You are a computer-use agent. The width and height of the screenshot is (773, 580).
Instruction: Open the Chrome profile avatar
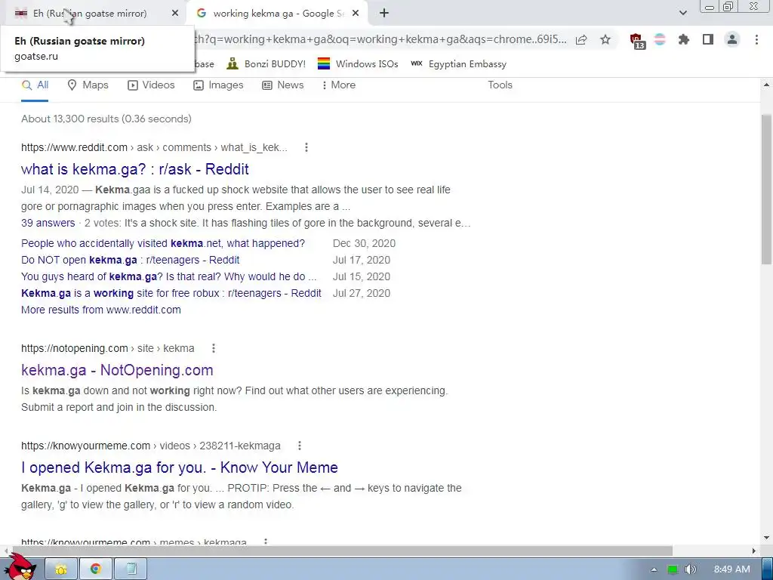732,39
